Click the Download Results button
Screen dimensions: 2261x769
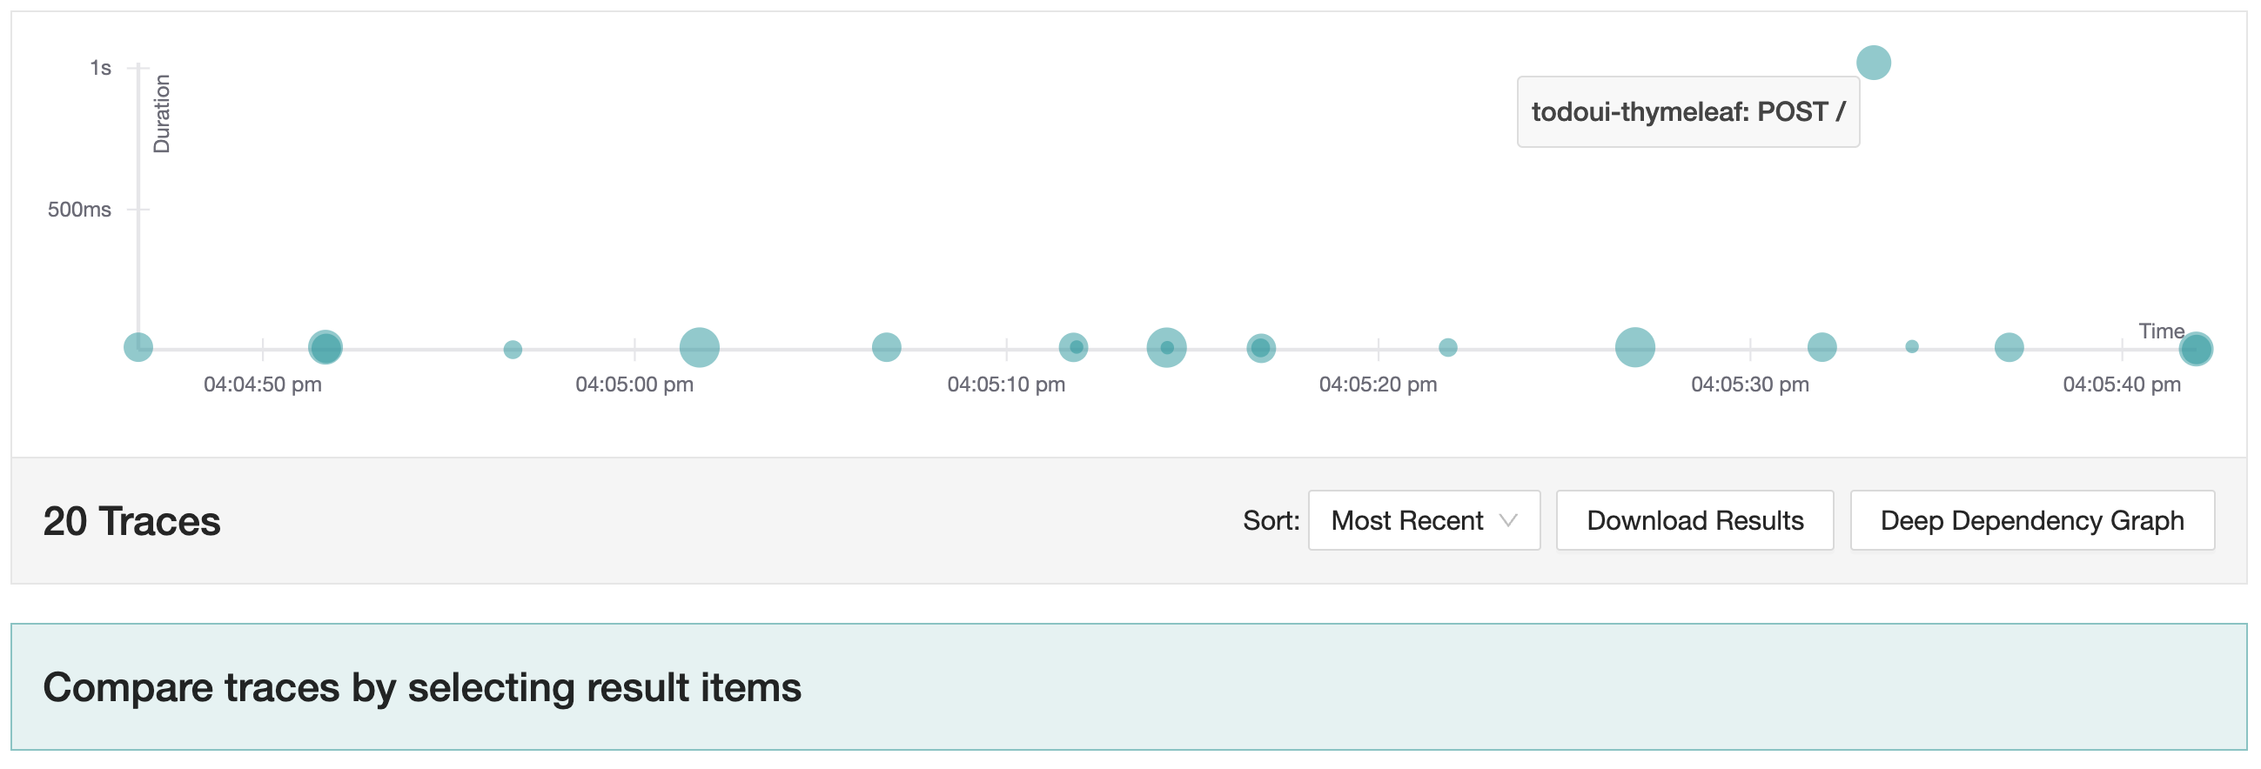coord(1694,520)
